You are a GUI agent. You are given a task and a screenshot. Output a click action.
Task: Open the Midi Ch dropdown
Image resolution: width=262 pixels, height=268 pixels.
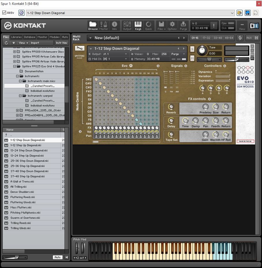[x=126, y=59]
